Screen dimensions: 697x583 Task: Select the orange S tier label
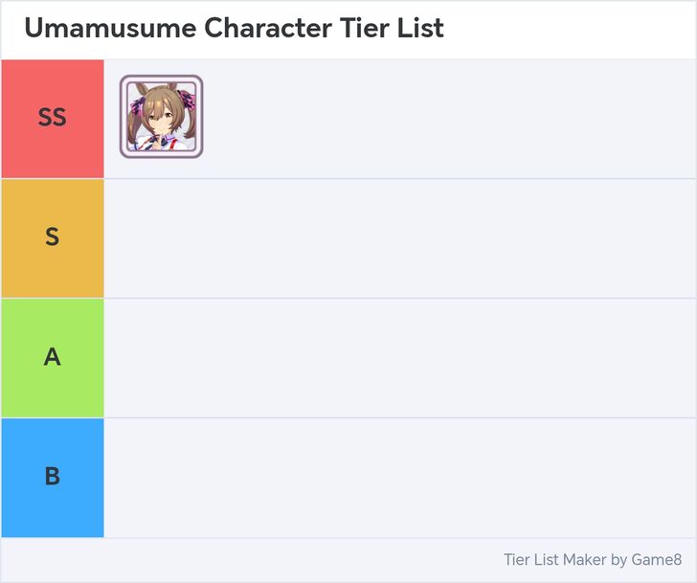coord(53,237)
